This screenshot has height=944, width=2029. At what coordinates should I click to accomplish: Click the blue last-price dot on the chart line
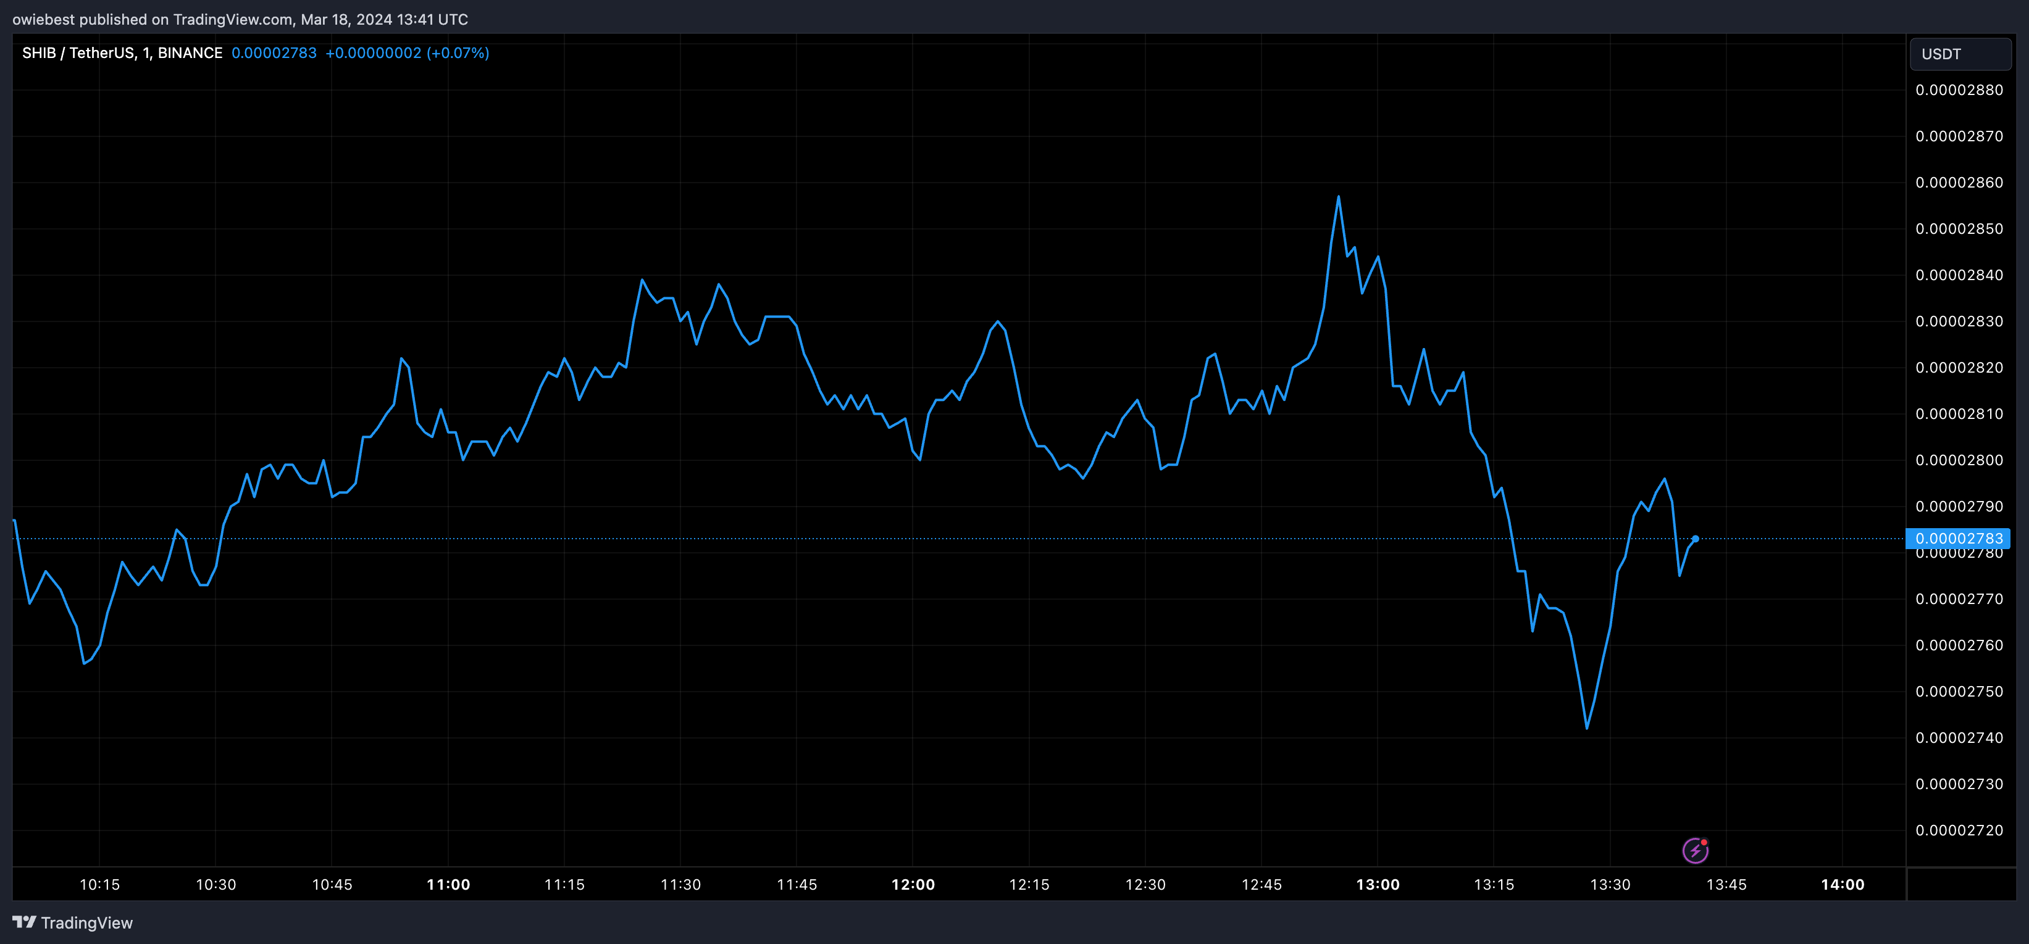1695,539
